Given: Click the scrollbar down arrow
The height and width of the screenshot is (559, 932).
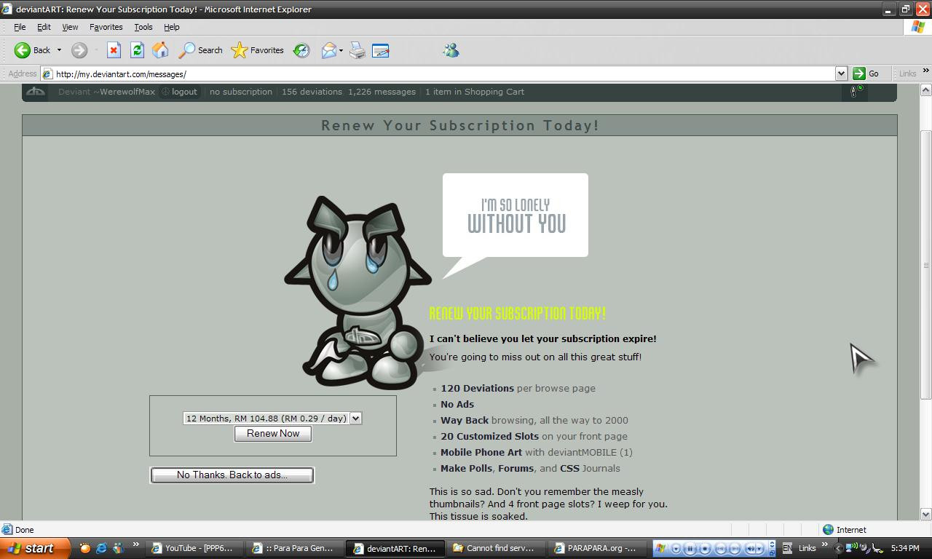Looking at the screenshot, I should point(926,514).
